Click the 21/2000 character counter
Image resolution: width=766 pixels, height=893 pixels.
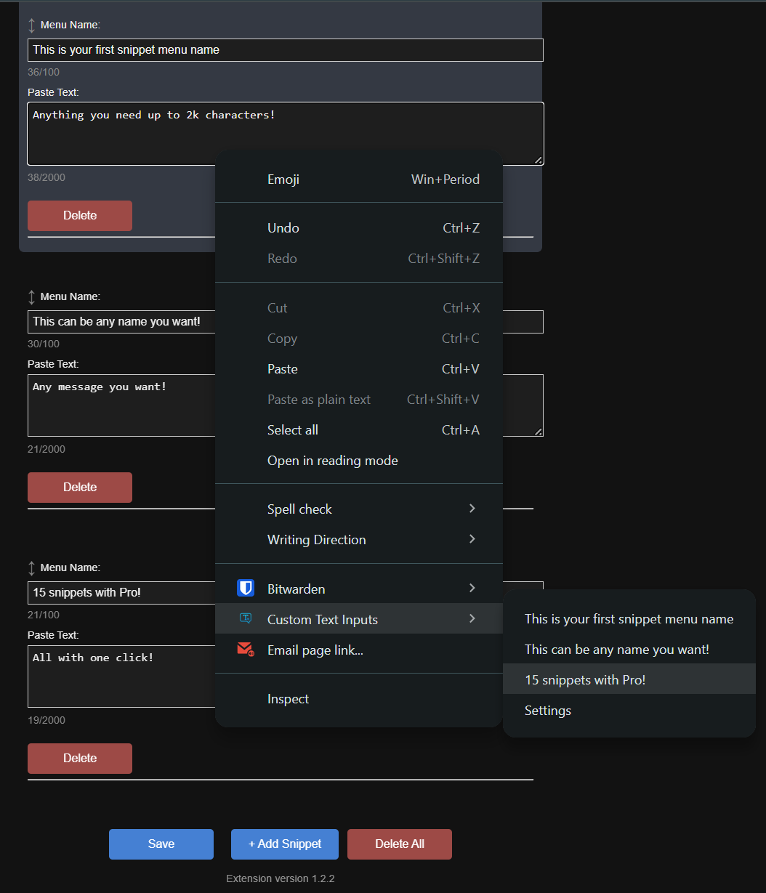[47, 449]
